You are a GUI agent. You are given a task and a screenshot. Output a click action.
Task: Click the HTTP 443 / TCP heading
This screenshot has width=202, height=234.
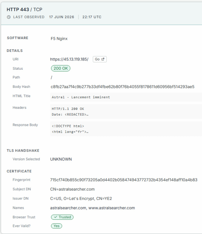coord(24,10)
